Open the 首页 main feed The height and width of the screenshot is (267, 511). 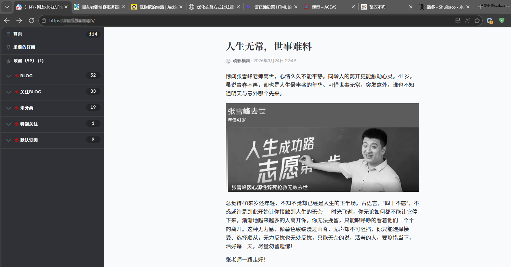18,34
